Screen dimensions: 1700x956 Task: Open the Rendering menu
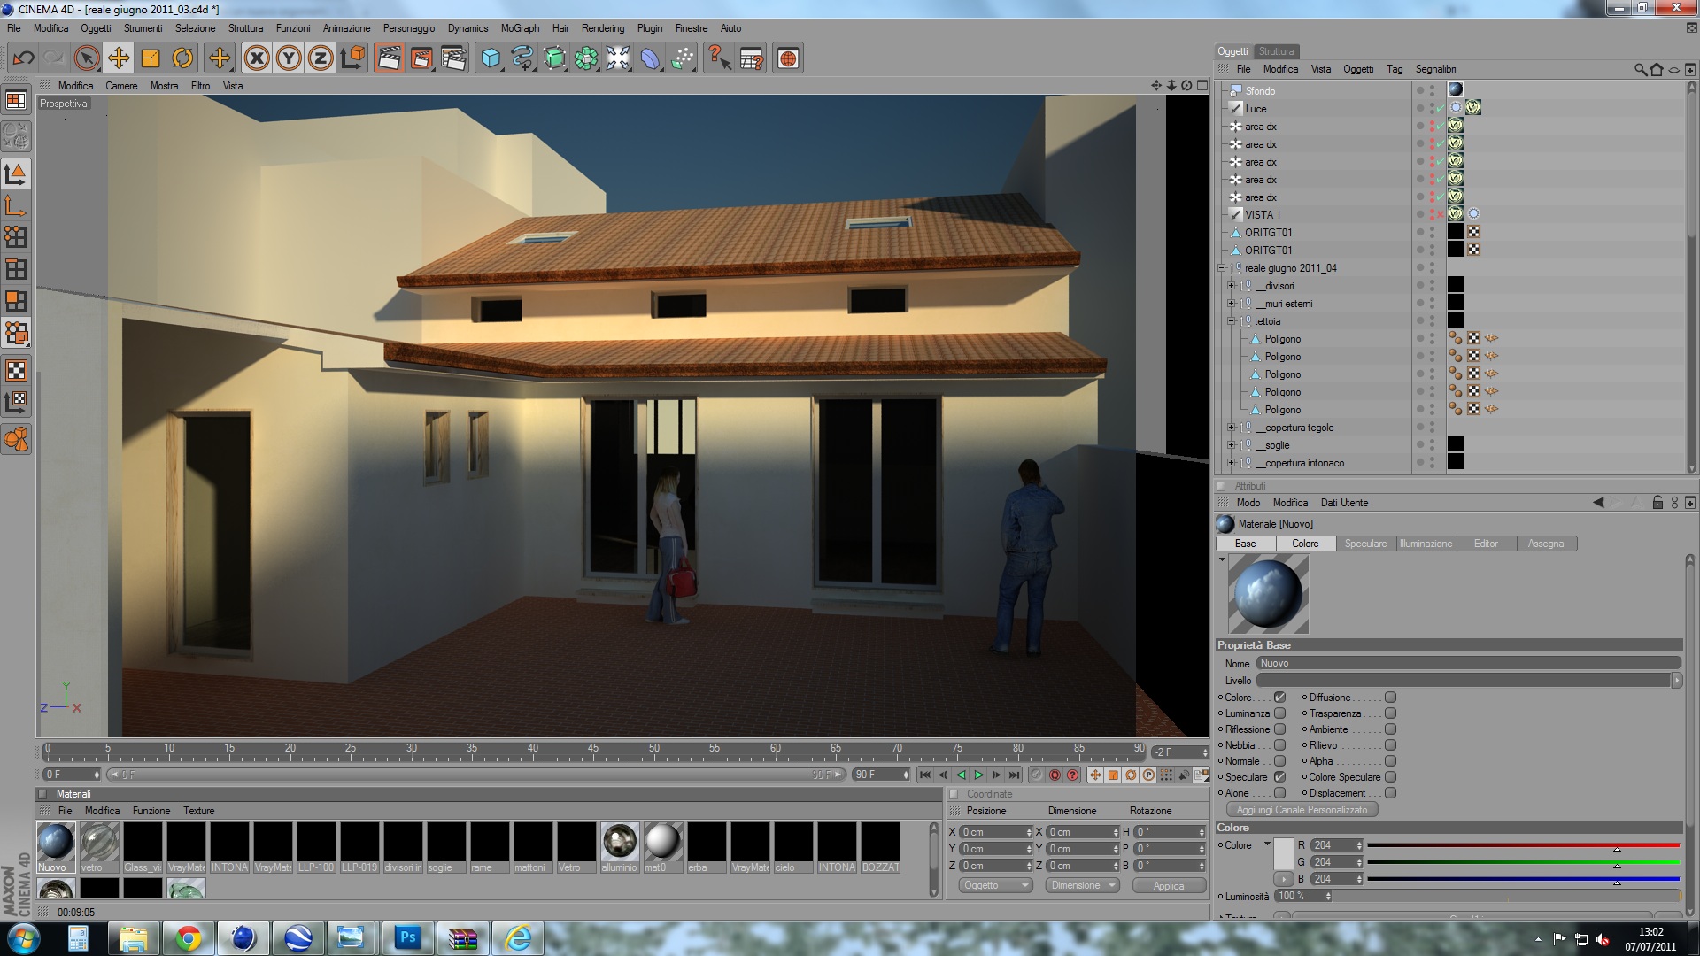[x=602, y=28]
